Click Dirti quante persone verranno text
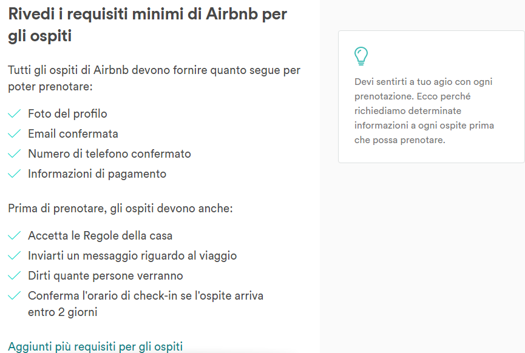This screenshot has height=353, width=525. tap(106, 276)
